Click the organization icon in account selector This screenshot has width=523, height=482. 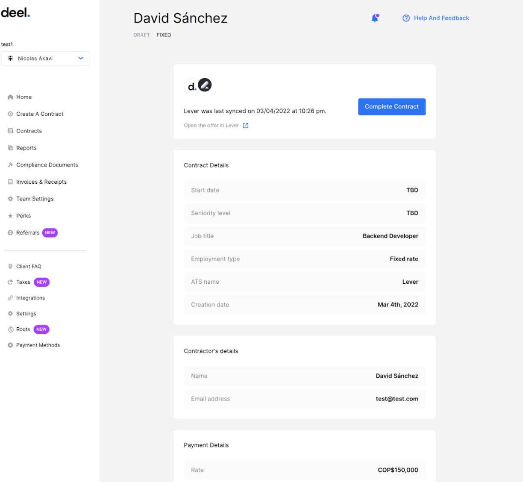click(10, 59)
